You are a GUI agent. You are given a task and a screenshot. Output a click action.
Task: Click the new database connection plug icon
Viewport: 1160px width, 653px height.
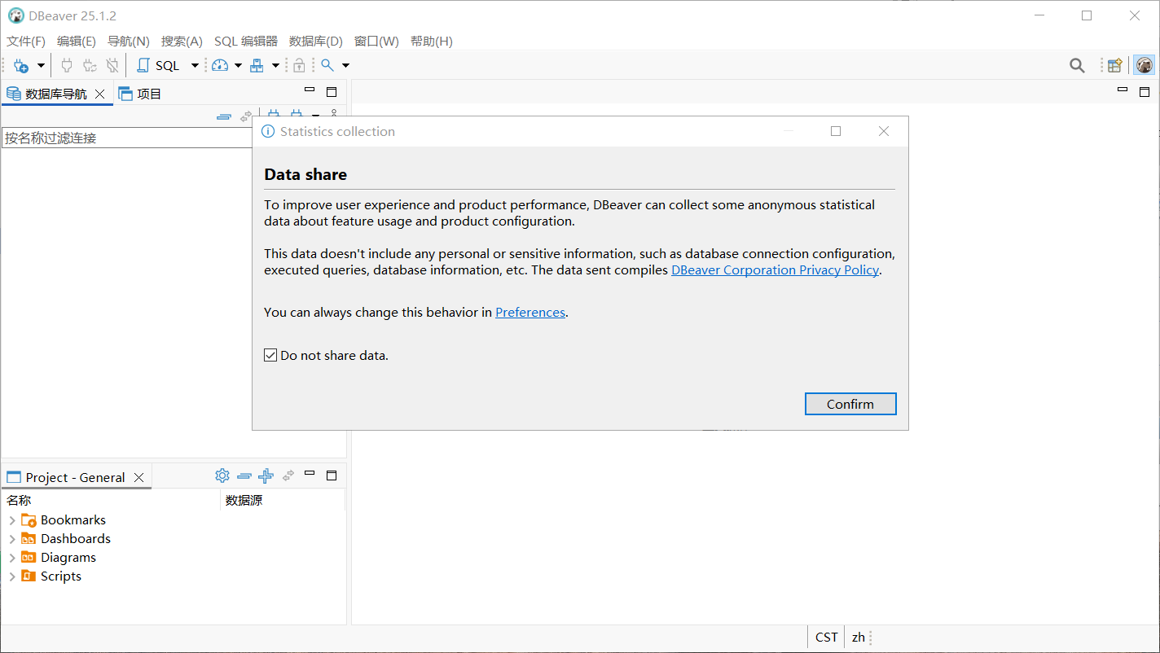[x=21, y=65]
